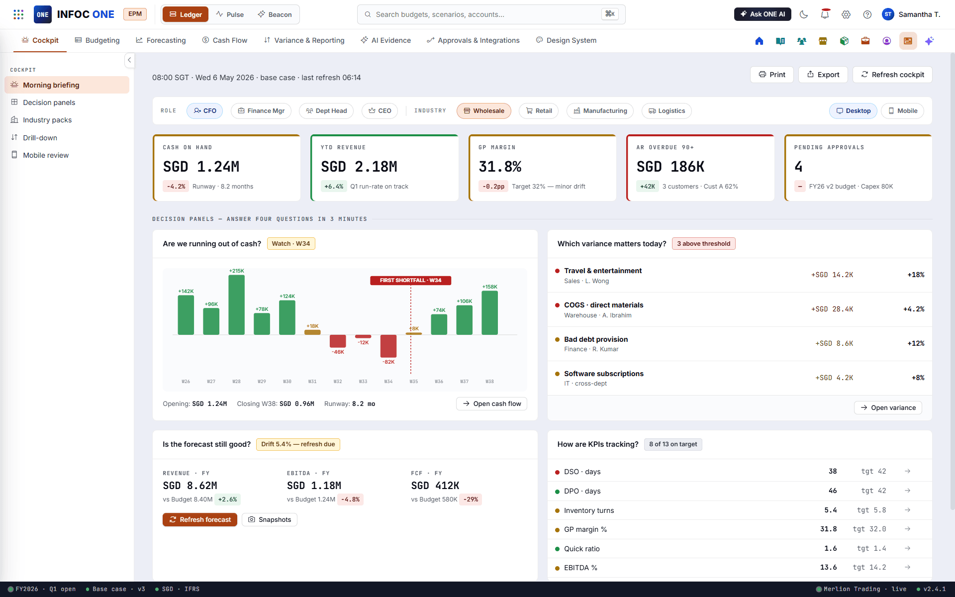
Task: Open the app launcher grid icon
Action: [18, 14]
